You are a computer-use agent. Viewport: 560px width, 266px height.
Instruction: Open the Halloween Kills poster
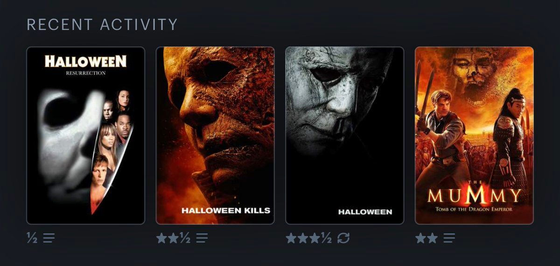tap(215, 135)
